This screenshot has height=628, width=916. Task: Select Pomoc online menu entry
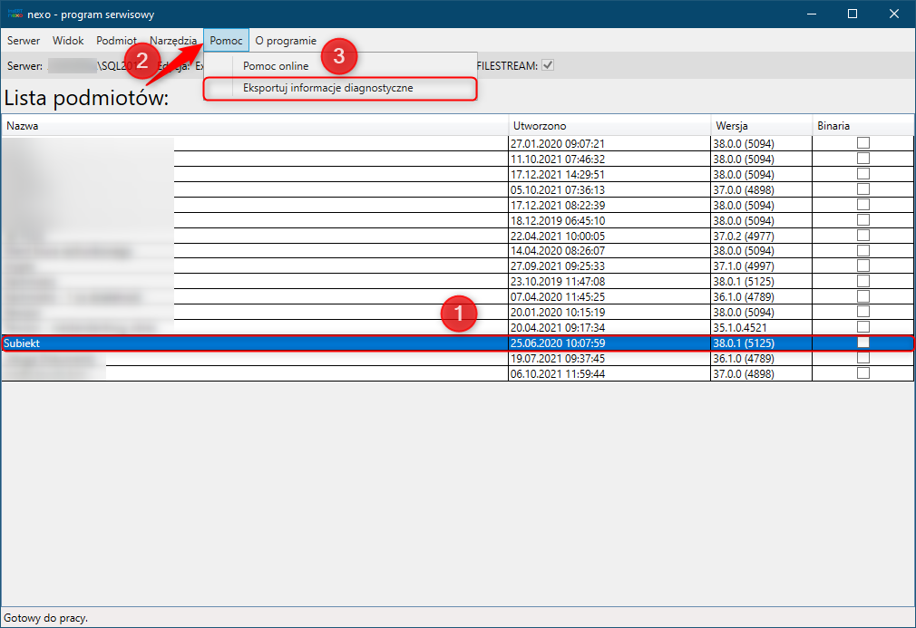point(276,66)
